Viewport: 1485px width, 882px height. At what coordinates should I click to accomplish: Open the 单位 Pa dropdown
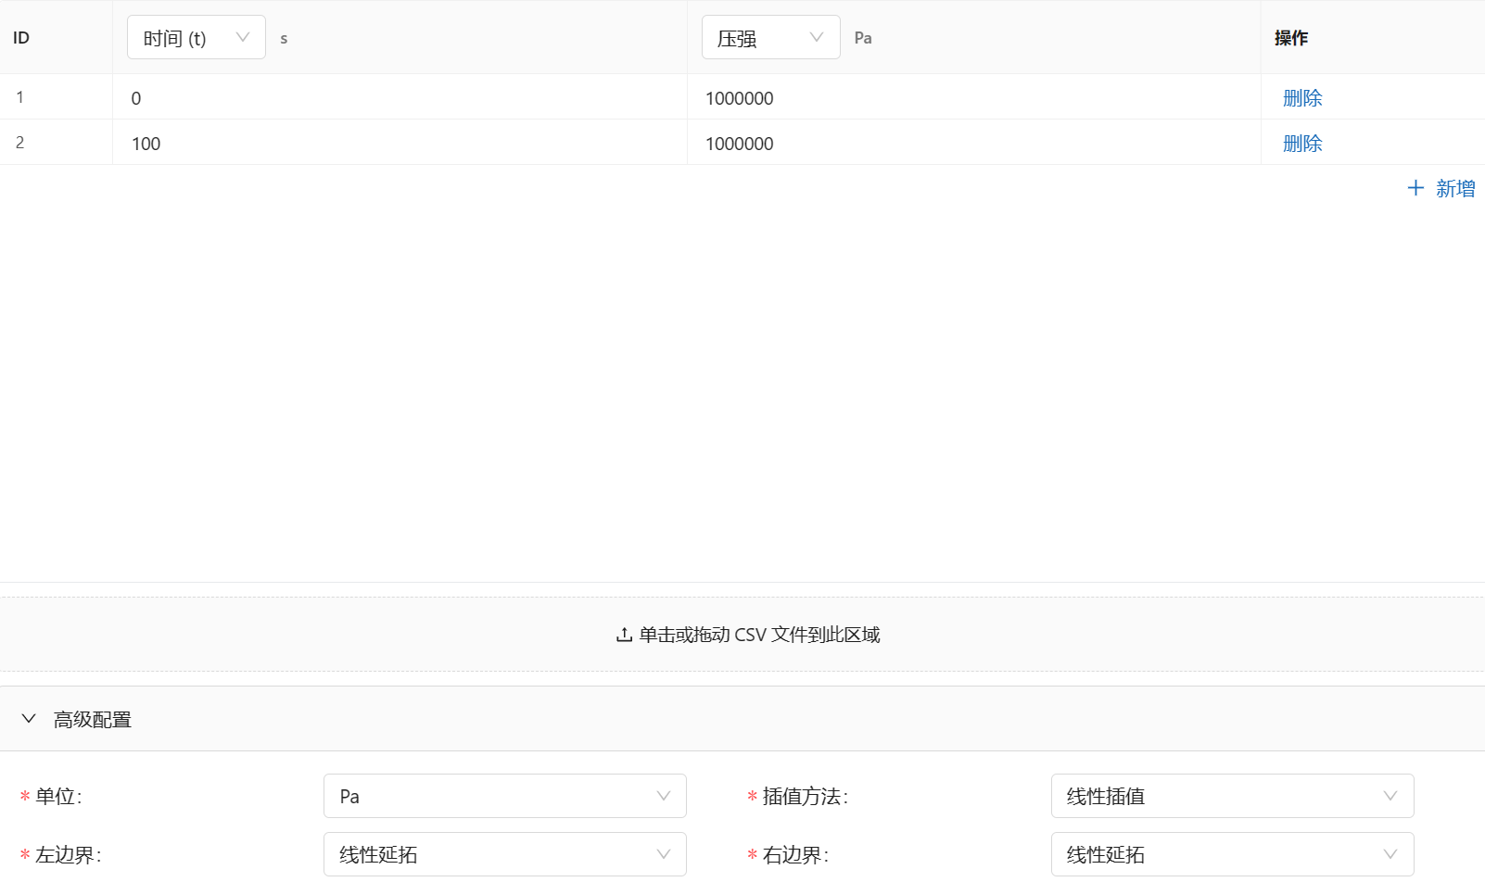pyautogui.click(x=505, y=796)
